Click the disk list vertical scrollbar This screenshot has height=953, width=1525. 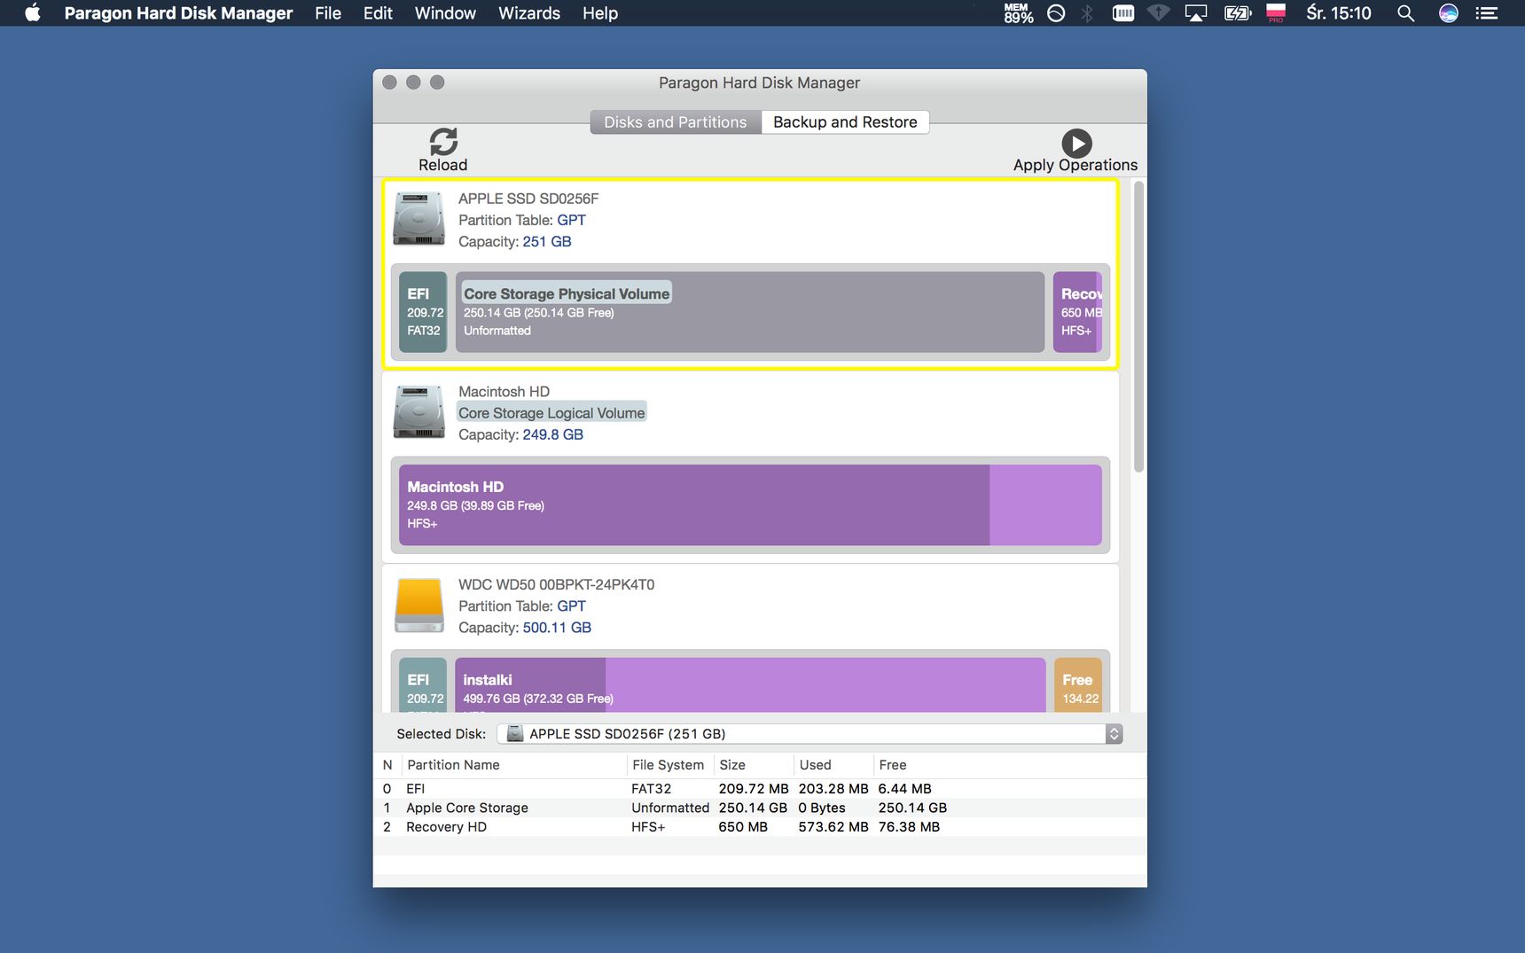tap(1139, 327)
